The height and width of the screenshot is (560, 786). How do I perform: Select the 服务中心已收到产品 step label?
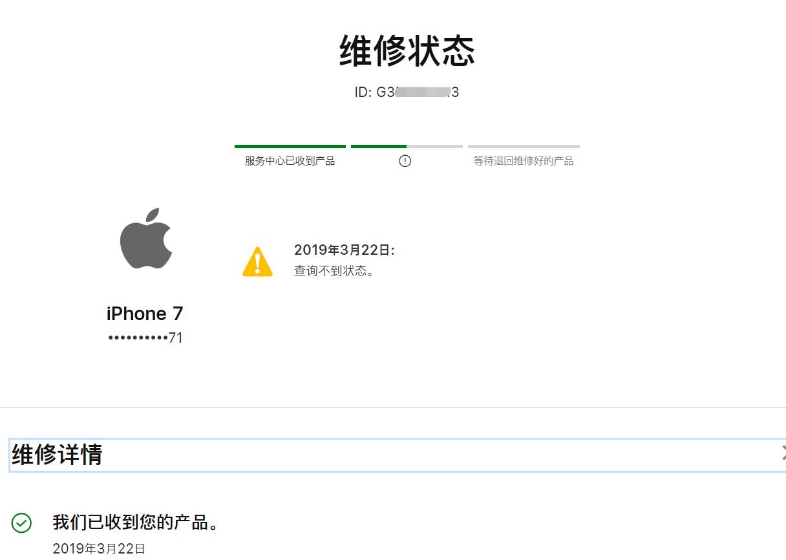[x=290, y=161]
